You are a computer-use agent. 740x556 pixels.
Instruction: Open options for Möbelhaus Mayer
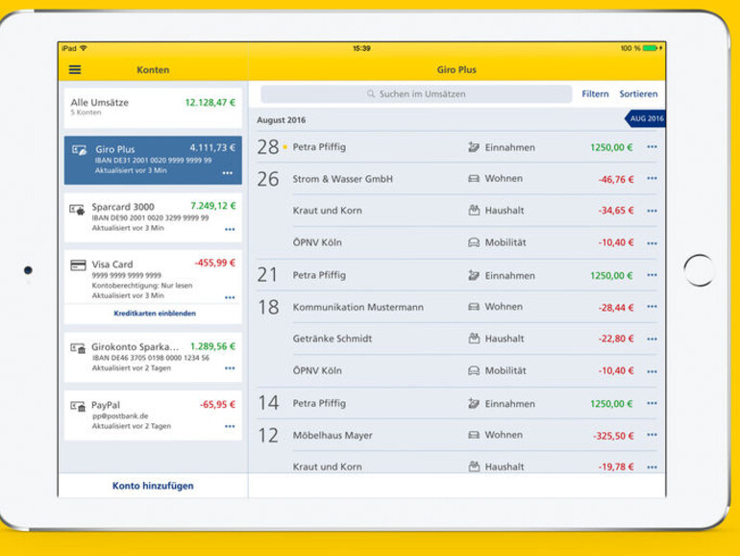tap(652, 435)
